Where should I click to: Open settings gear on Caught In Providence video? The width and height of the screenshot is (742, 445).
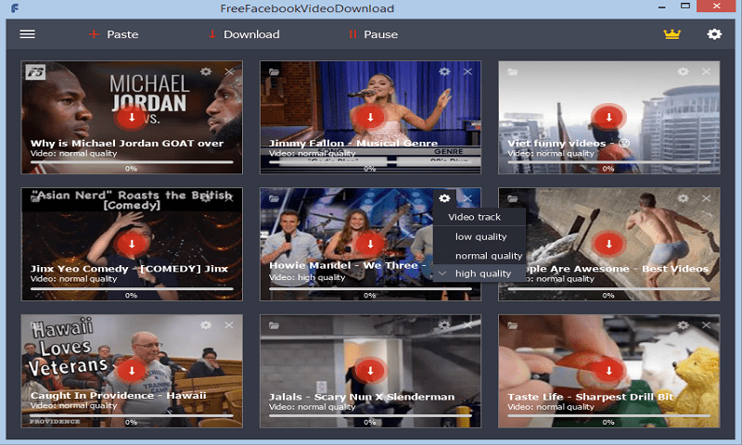click(206, 325)
